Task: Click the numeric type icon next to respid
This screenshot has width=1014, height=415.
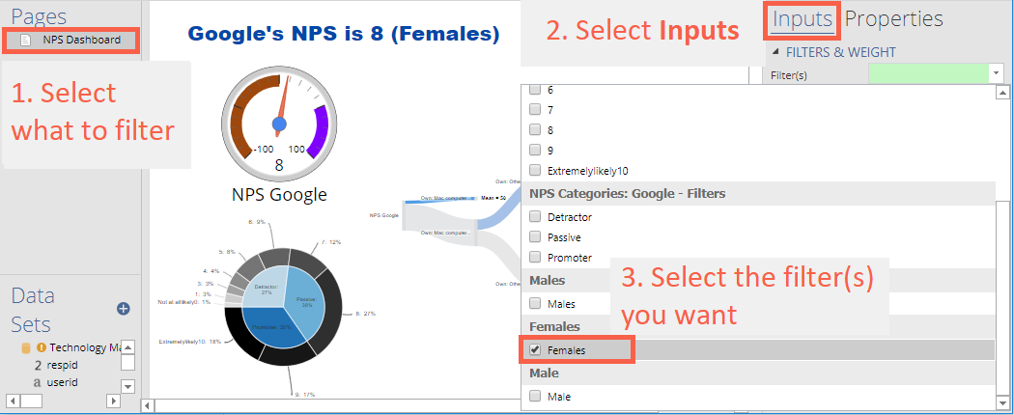Action: (x=38, y=365)
